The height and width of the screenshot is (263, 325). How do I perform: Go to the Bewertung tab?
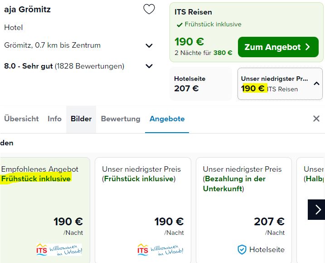coord(121,119)
